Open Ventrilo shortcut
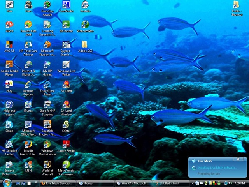 (85, 7)
